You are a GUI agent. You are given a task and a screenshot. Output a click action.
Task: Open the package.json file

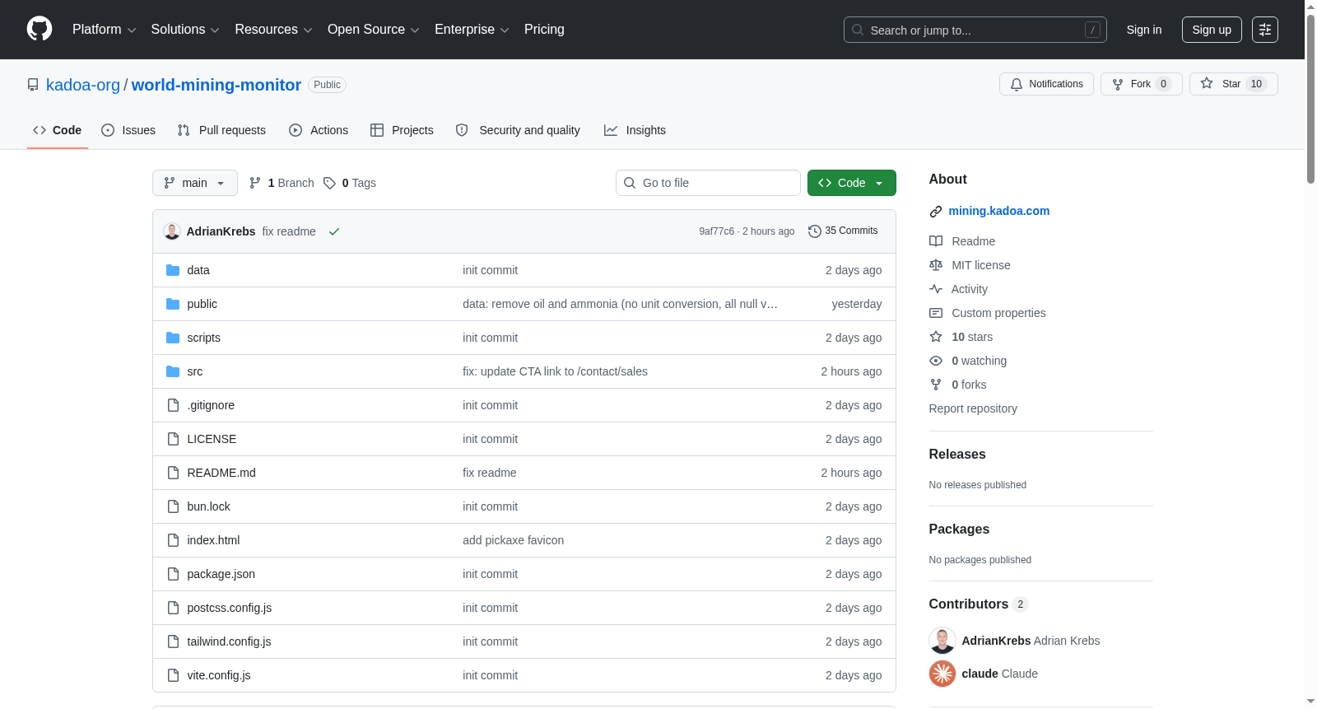coord(221,574)
